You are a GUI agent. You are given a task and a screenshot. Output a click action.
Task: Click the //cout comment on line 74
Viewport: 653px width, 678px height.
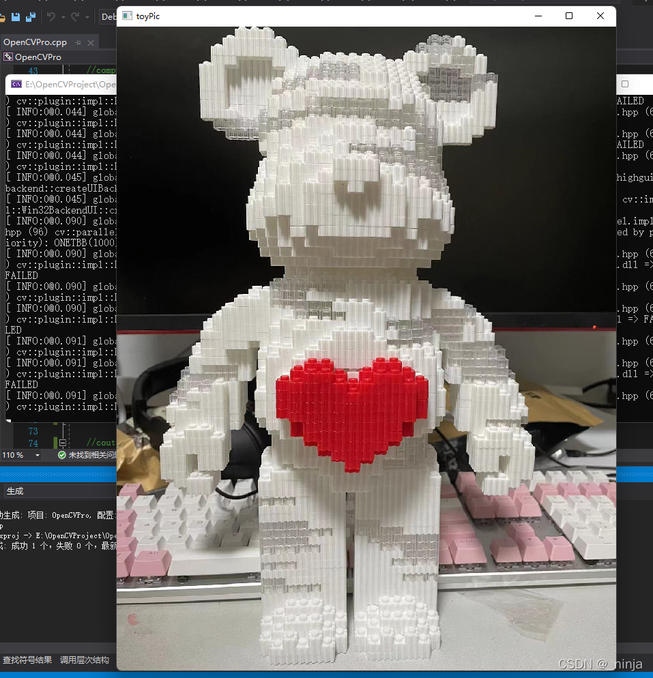point(101,443)
